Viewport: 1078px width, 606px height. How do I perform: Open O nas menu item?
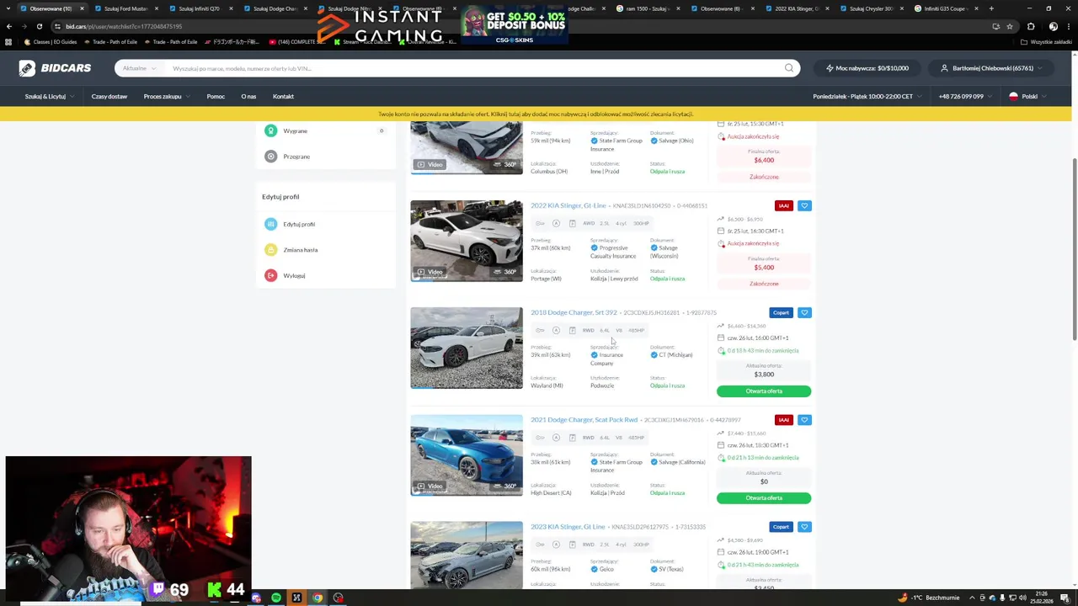[248, 96]
